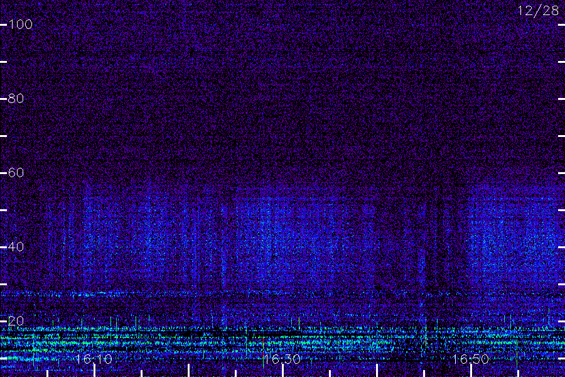Click the 80 frequency axis label
This screenshot has width=565, height=377.
tap(16, 99)
